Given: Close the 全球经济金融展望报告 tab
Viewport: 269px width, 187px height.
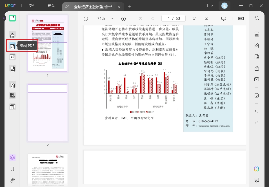Looking at the screenshot, I should tap(119, 7).
